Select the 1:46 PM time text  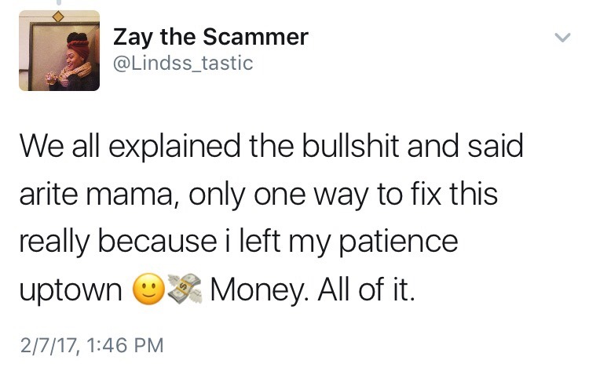[125, 345]
